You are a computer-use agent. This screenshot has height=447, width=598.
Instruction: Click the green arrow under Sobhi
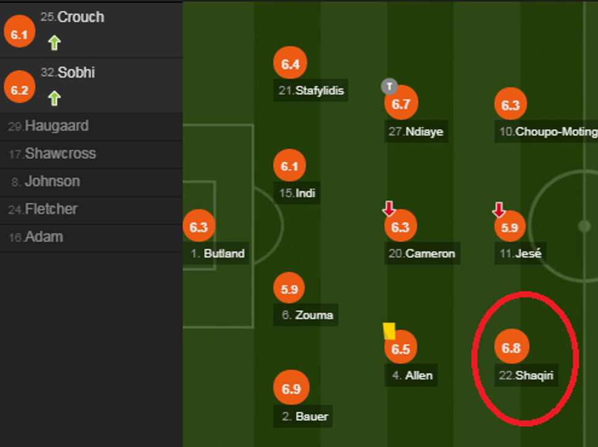(54, 98)
